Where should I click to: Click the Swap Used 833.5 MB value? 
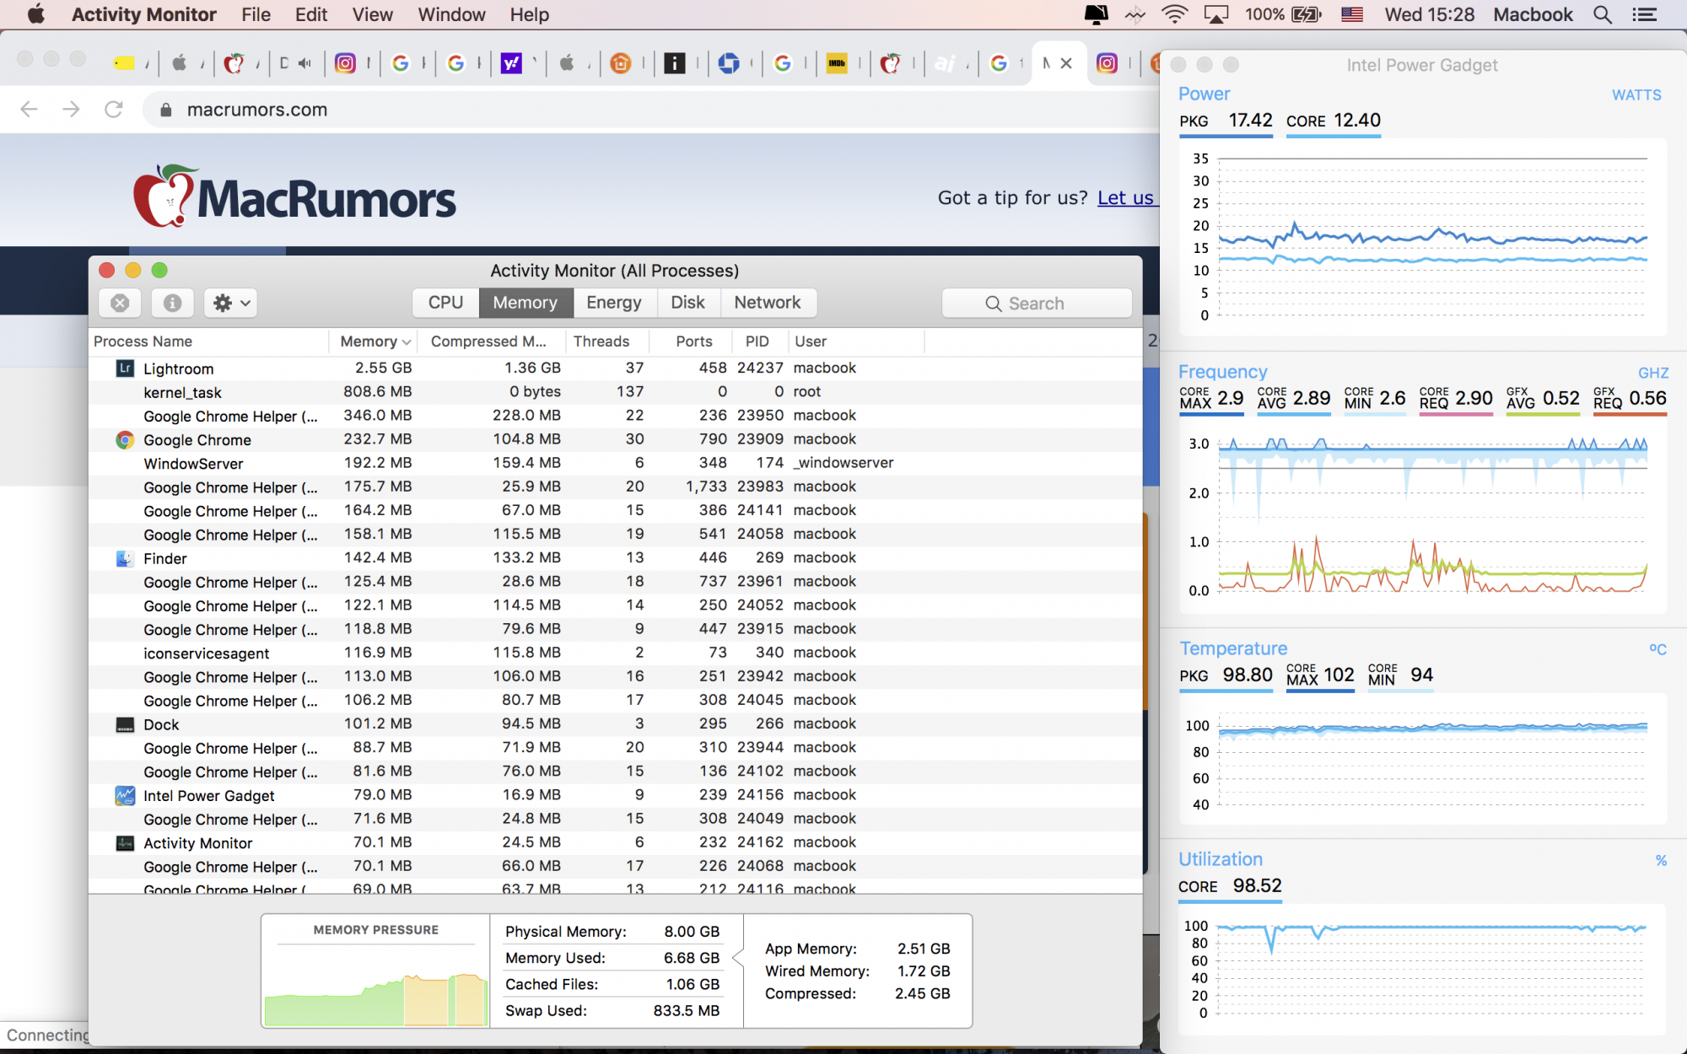click(x=687, y=1010)
